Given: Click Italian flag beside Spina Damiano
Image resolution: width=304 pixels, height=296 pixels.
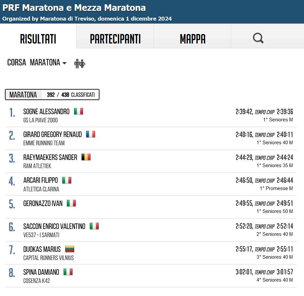Looking at the screenshot, I should (x=68, y=272).
